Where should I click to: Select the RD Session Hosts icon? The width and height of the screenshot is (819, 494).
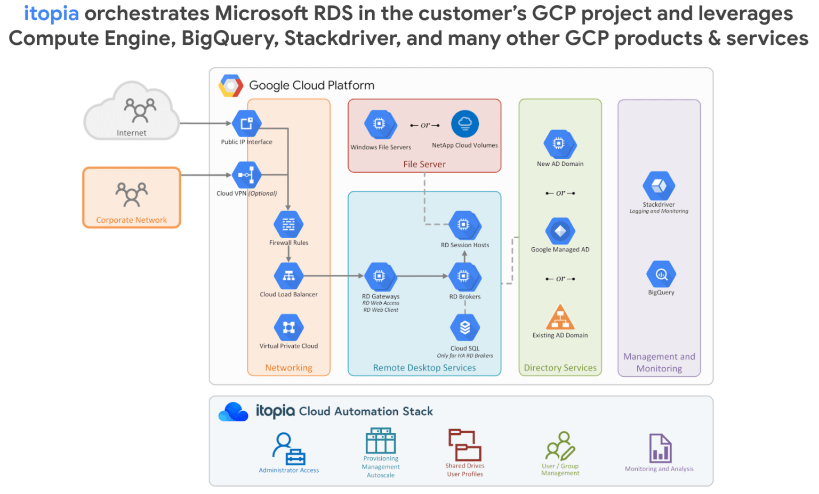click(x=464, y=226)
